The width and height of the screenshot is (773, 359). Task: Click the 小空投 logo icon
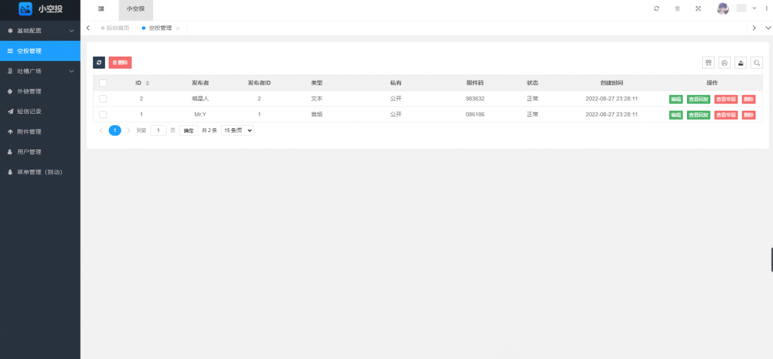(25, 8)
